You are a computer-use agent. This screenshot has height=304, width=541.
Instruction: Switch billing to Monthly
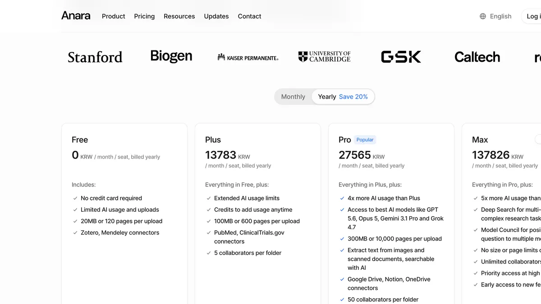293,97
